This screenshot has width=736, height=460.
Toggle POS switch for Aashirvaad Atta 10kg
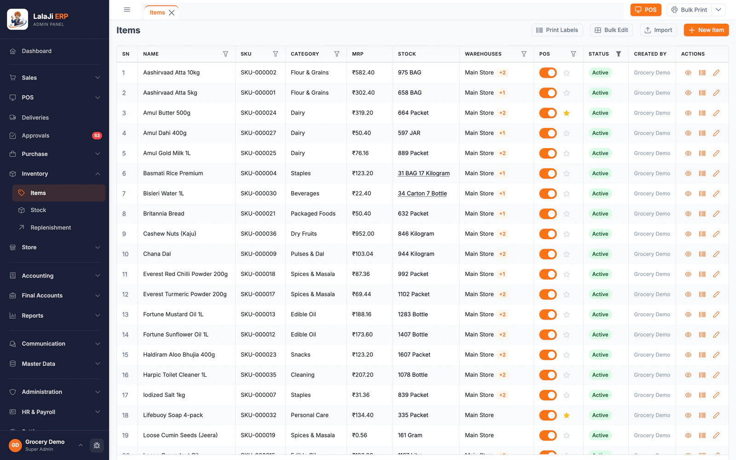(548, 73)
